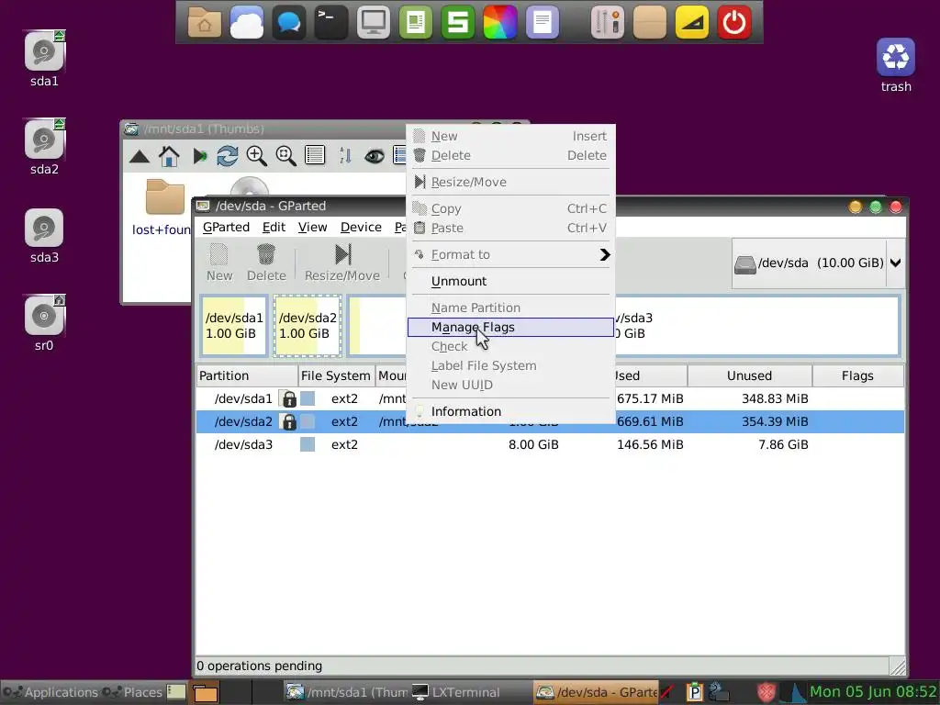Open Information from the context menu

pos(510,412)
